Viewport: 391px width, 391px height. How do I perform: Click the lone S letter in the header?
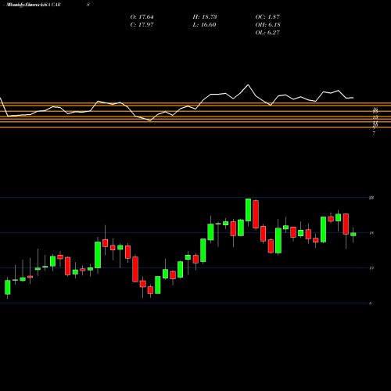click(88, 5)
